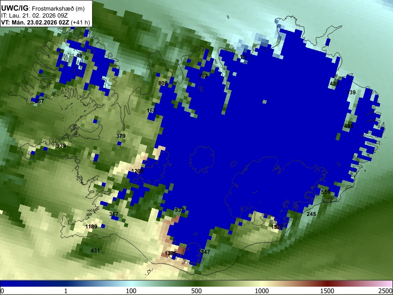393x295 pixels.
Task: Click the '500' label on the color scale
Action: point(196,291)
